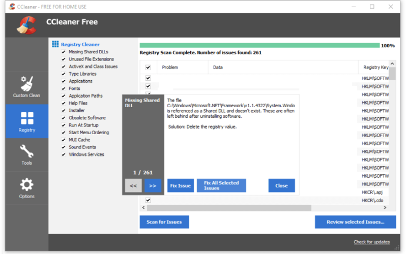Toggle Sound Events option
The image size is (407, 254).
[x=63, y=147]
